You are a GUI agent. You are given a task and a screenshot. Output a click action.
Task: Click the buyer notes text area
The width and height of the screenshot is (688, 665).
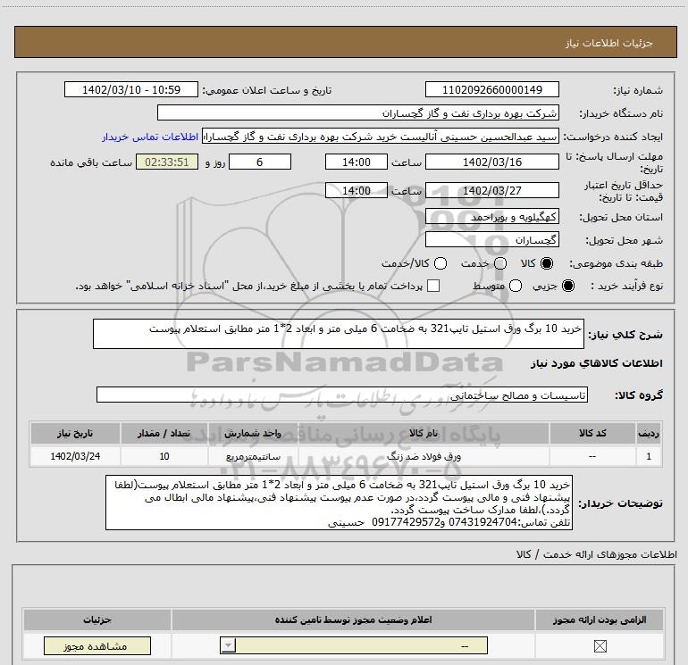339,503
